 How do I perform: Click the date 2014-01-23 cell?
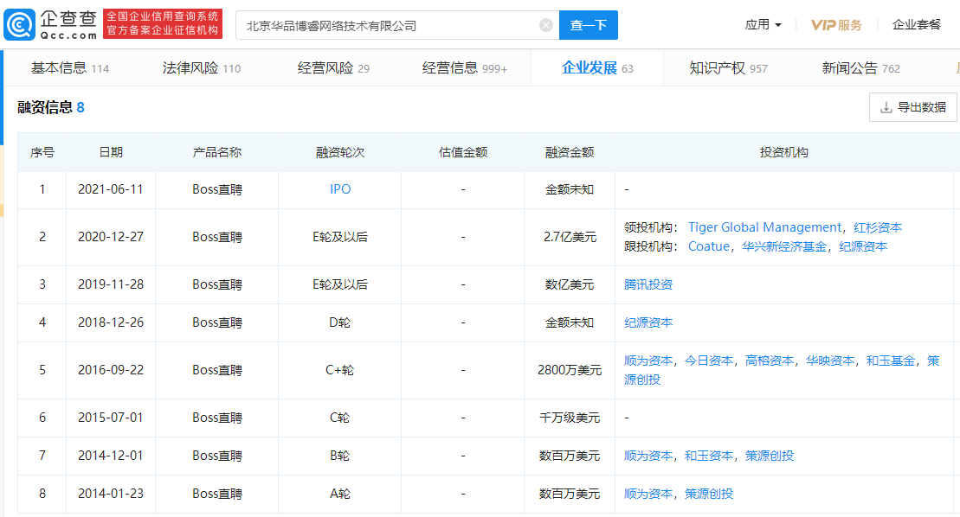(x=110, y=493)
